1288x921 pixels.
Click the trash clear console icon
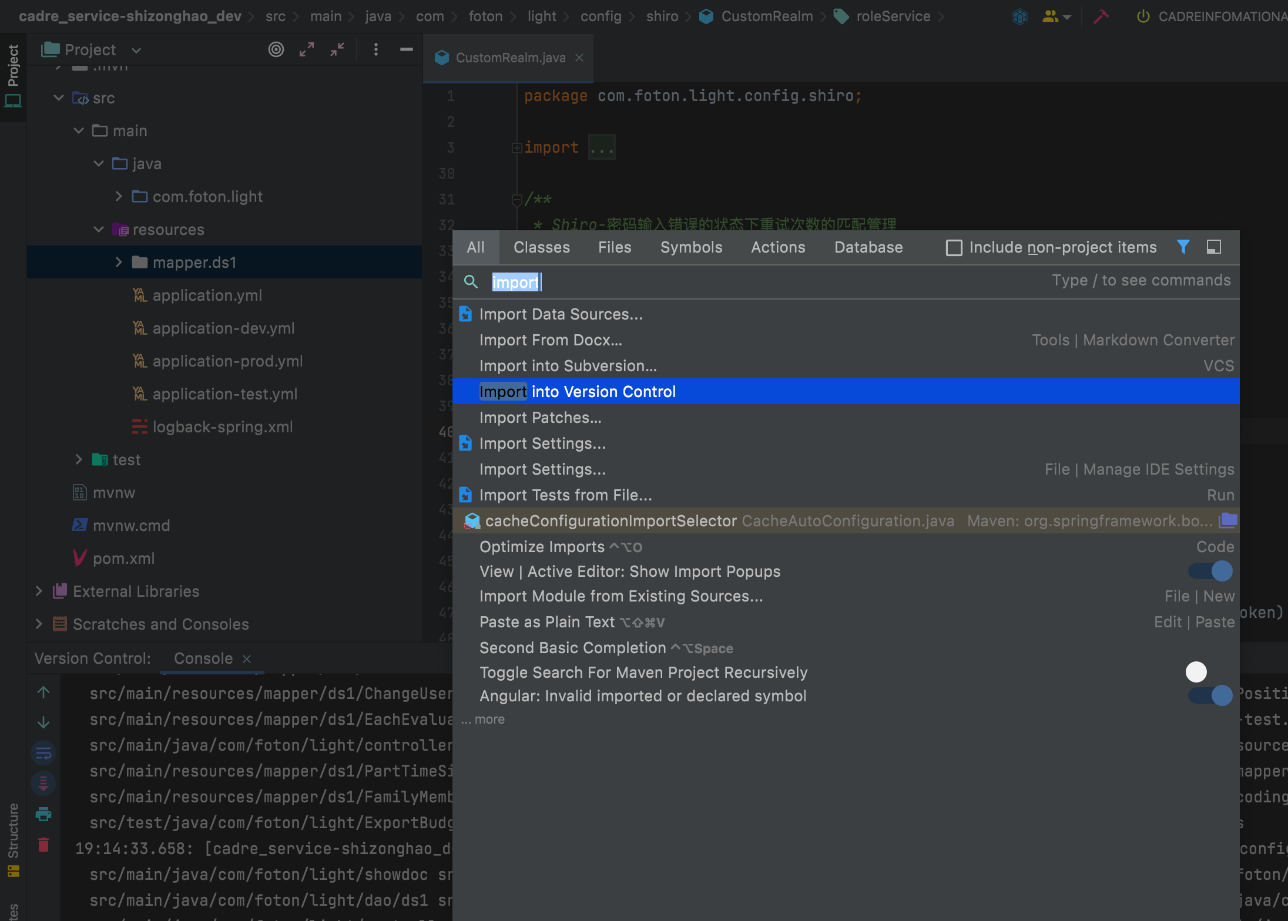pos(43,845)
